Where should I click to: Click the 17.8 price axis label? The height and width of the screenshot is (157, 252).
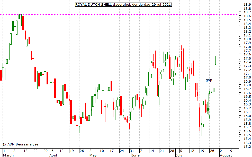point(247,47)
